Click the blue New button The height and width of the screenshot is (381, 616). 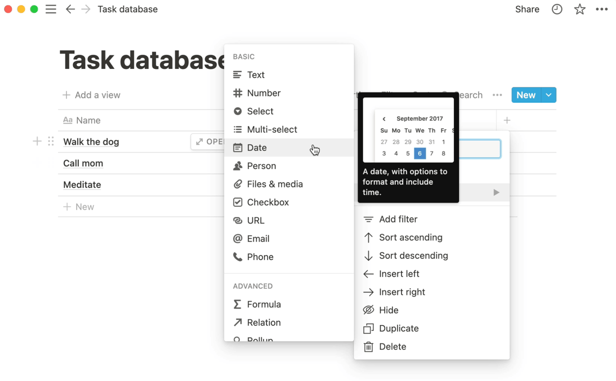pos(526,95)
